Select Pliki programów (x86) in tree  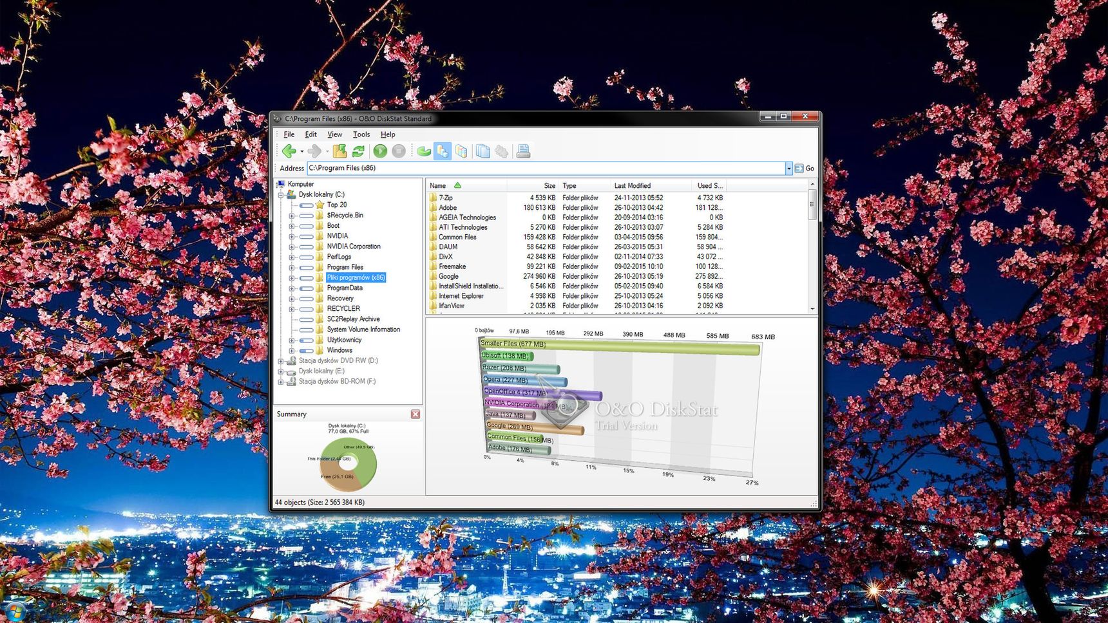(356, 278)
